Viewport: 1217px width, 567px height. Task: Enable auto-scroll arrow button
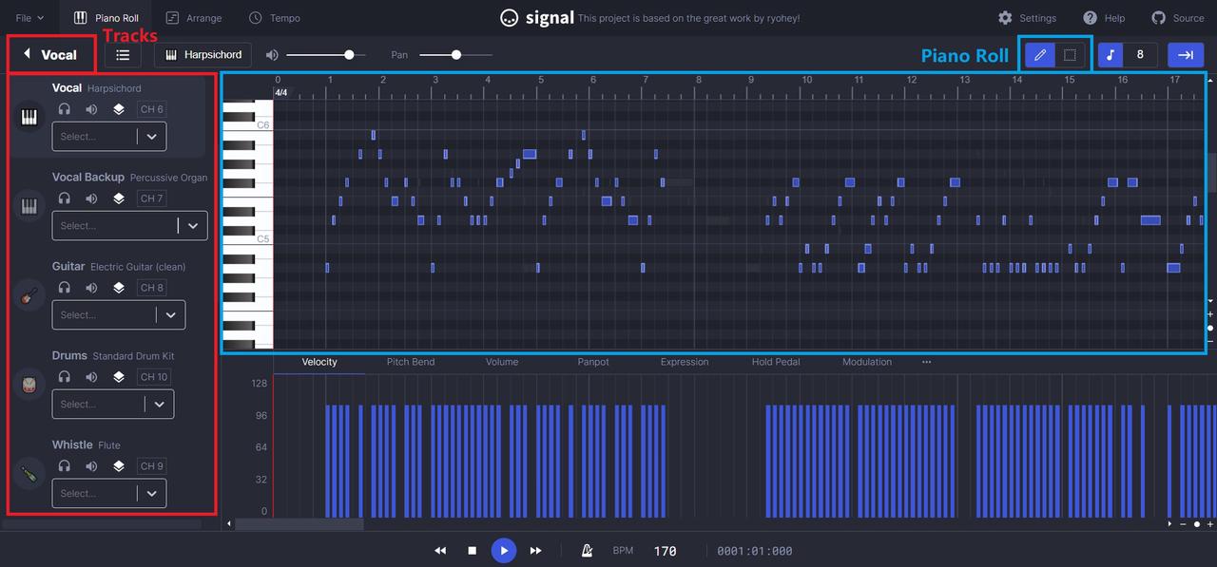click(x=1186, y=55)
